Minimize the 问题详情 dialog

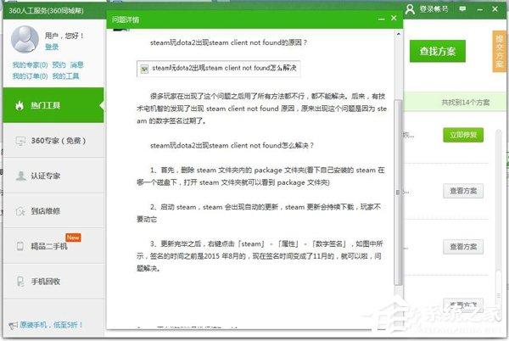point(382,19)
